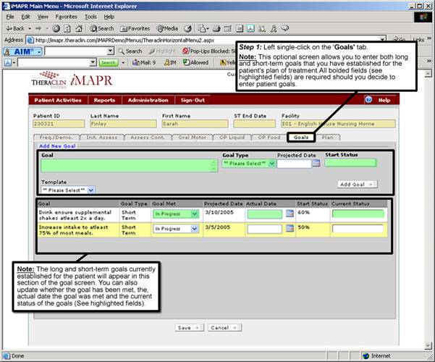Open the Administration menu
The image size is (435, 362).
[148, 100]
